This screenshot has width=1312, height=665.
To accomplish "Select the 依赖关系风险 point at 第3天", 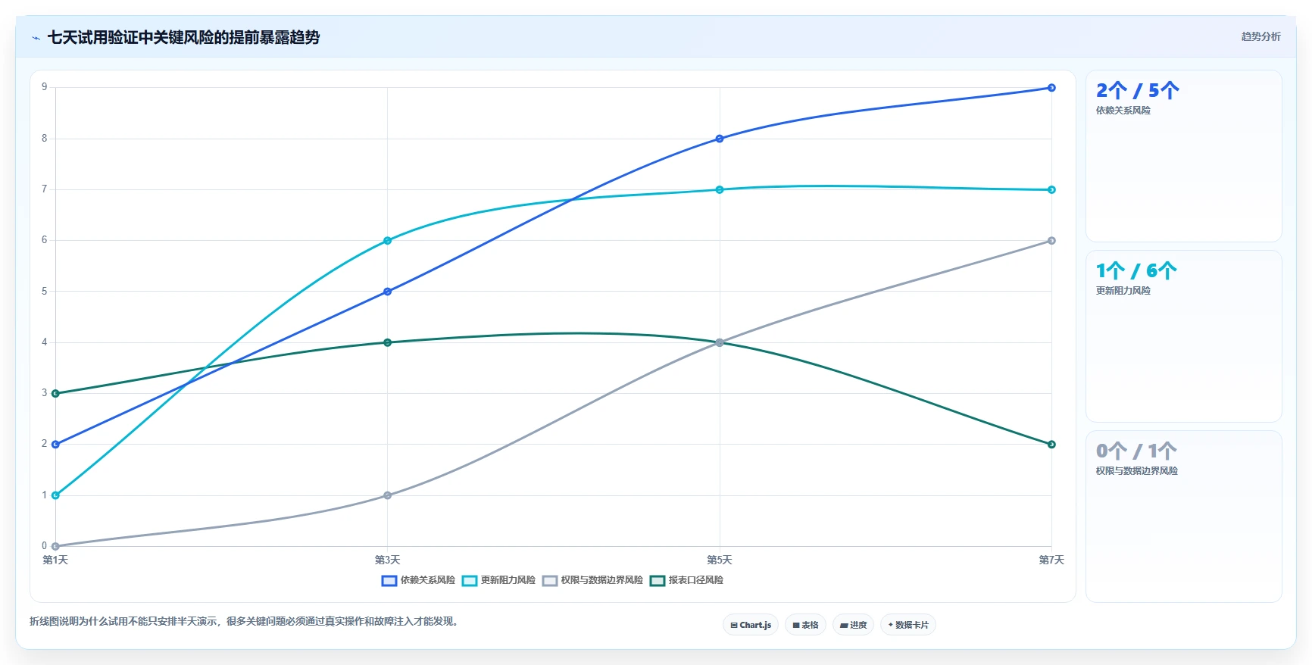I will (x=388, y=292).
